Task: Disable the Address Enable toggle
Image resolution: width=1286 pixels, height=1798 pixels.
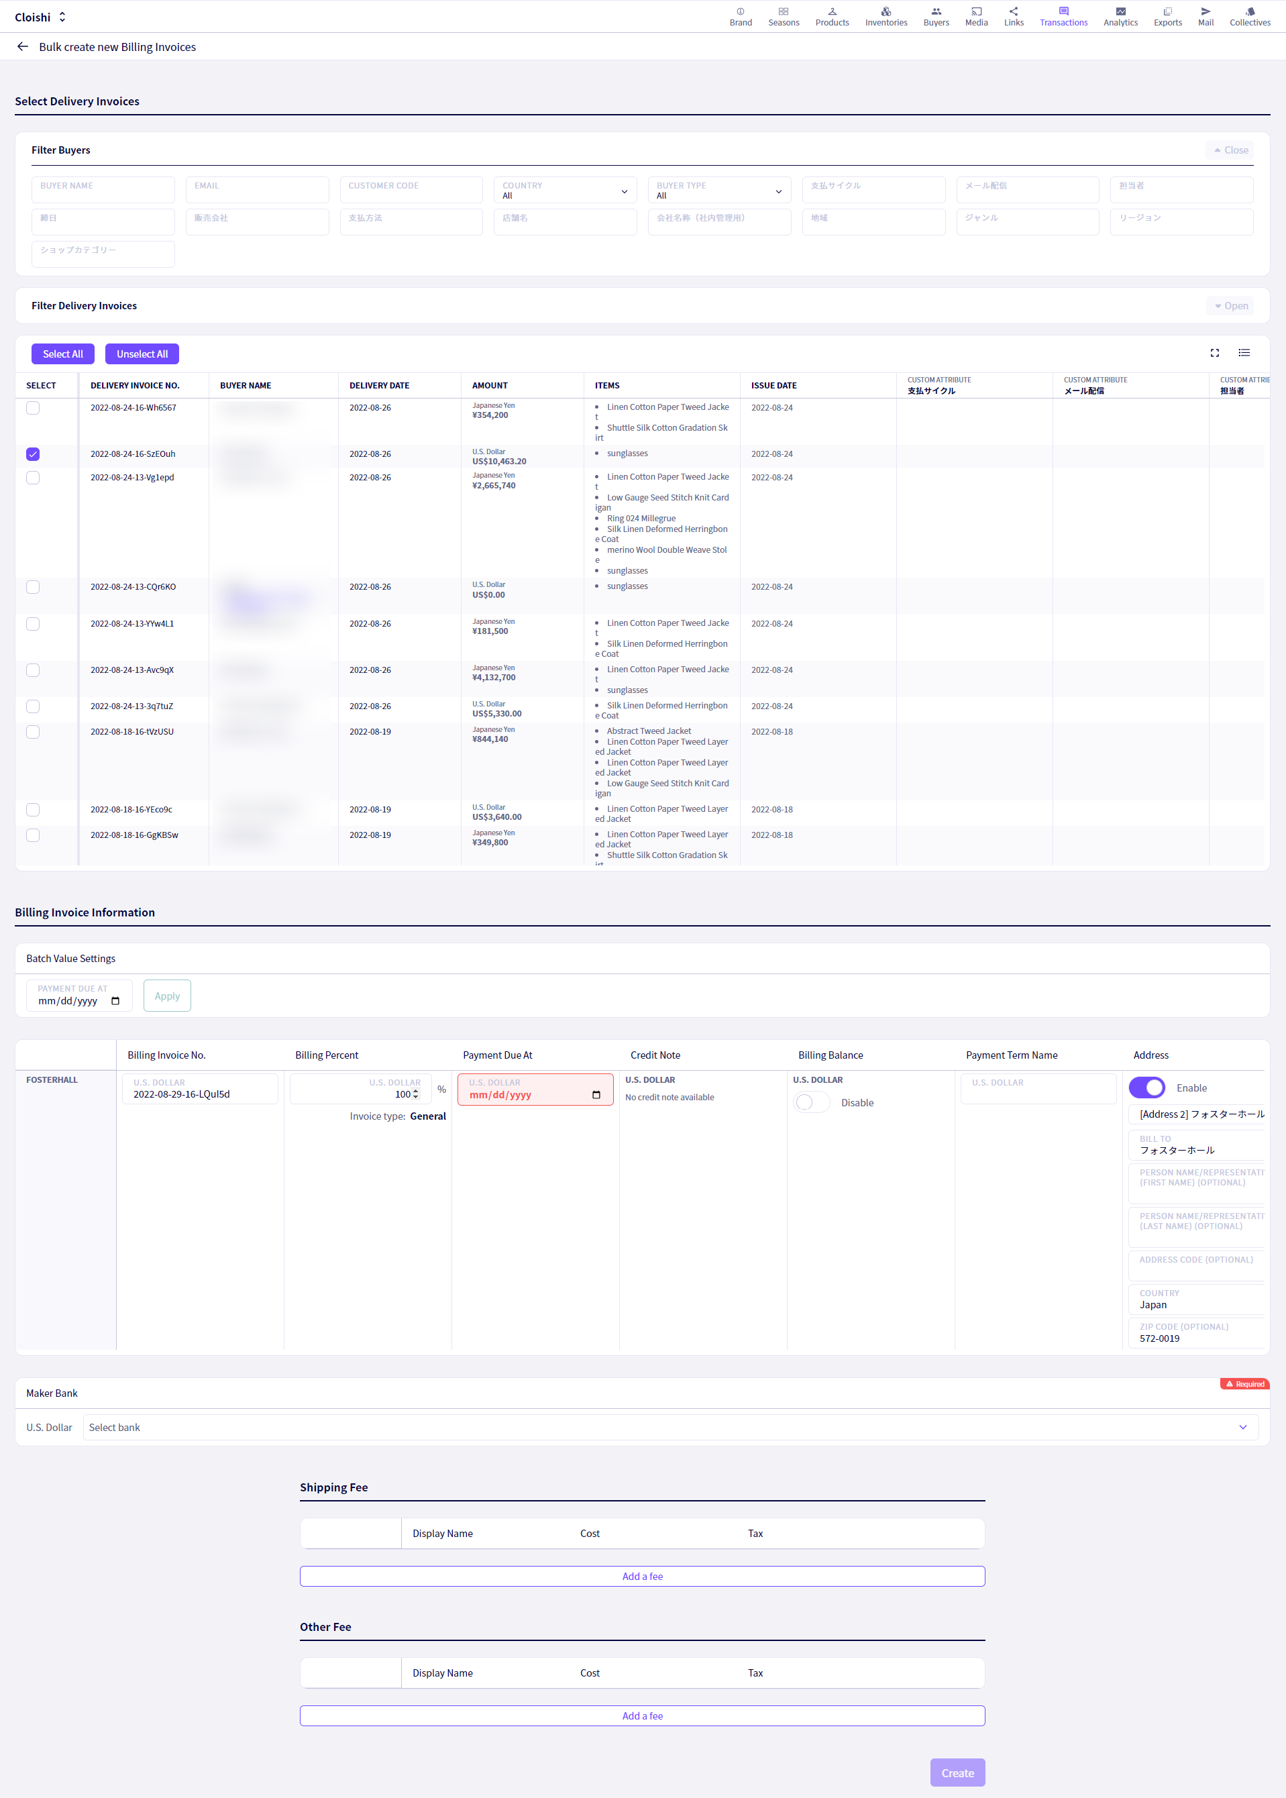Action: (1146, 1088)
